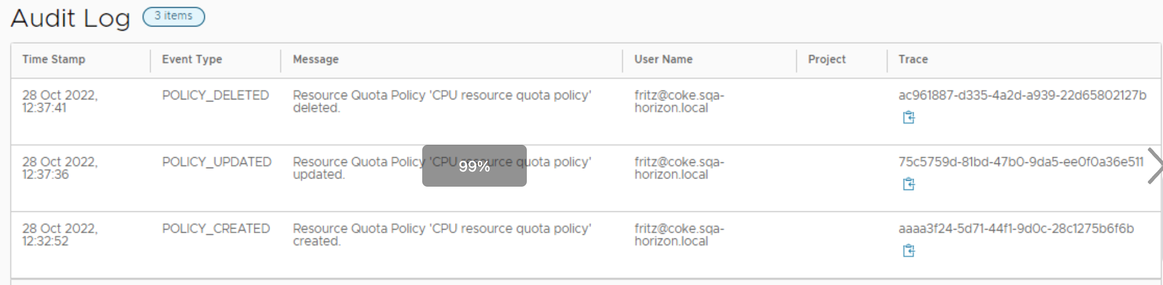The height and width of the screenshot is (285, 1163).
Task: Click trace ID starting with aaaa3f24
Action: [x=1016, y=228]
